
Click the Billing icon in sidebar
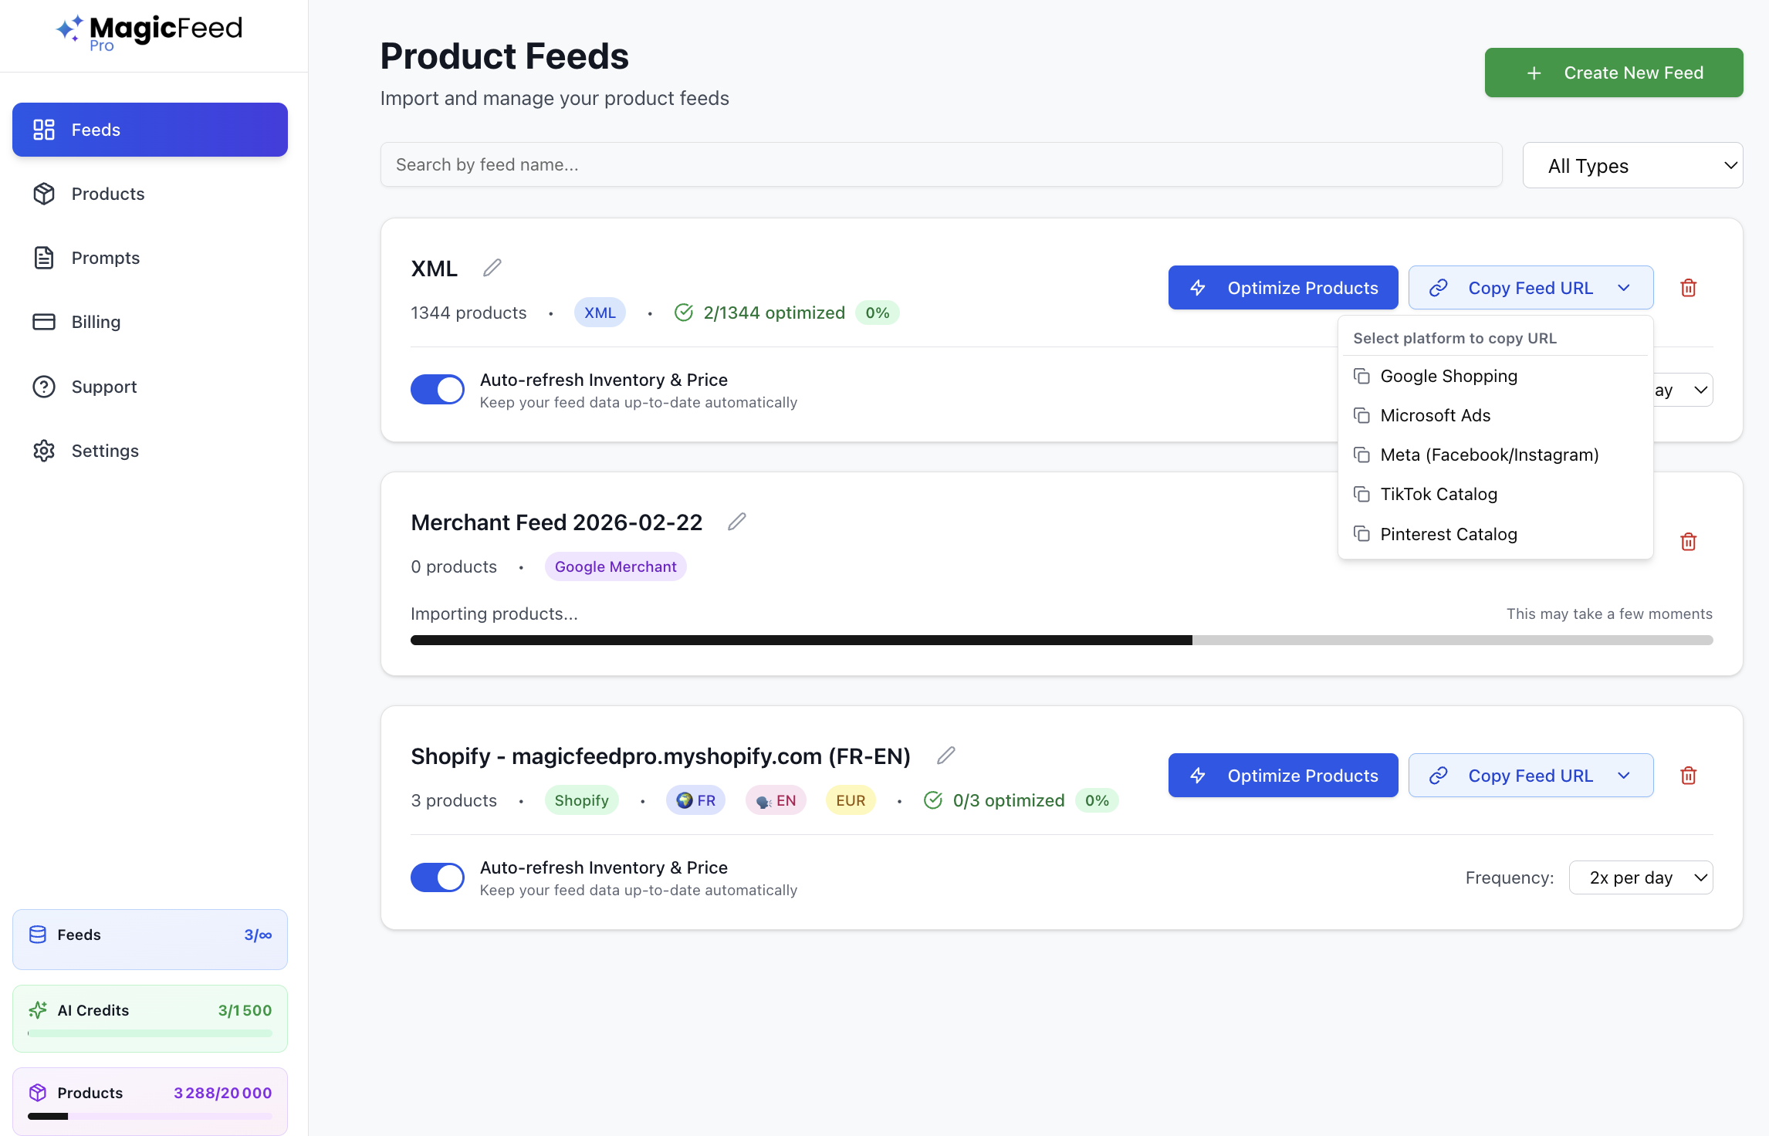coord(44,322)
